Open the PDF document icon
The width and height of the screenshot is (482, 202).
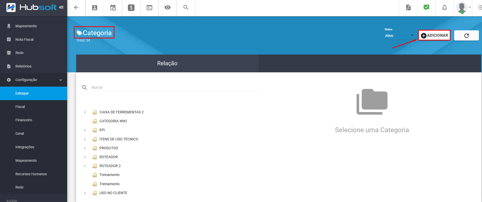point(408,8)
